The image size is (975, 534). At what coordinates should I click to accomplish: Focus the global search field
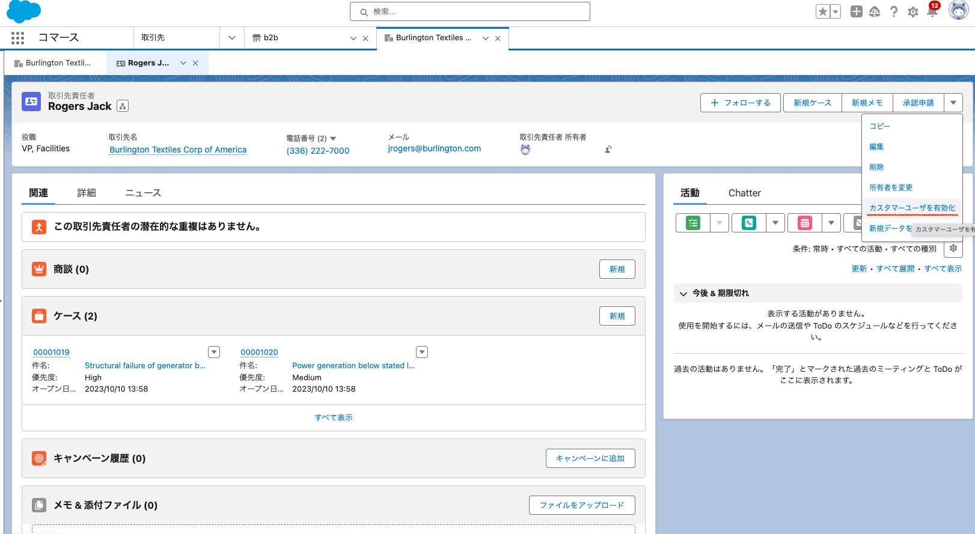click(x=470, y=11)
